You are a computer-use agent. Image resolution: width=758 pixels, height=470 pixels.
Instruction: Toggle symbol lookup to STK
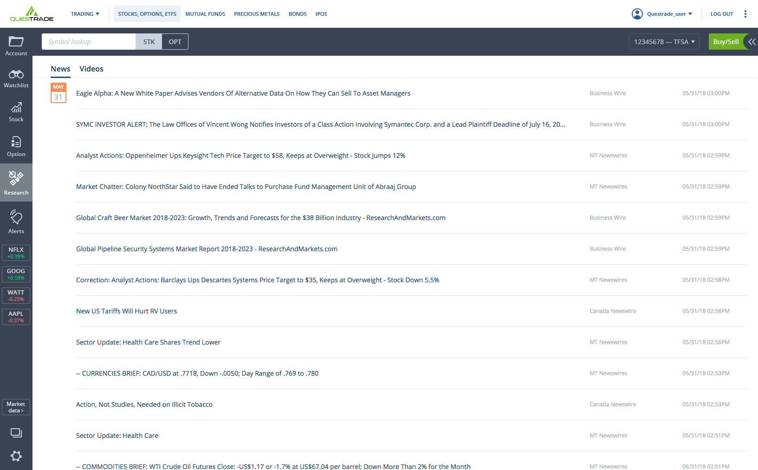pyautogui.click(x=149, y=42)
